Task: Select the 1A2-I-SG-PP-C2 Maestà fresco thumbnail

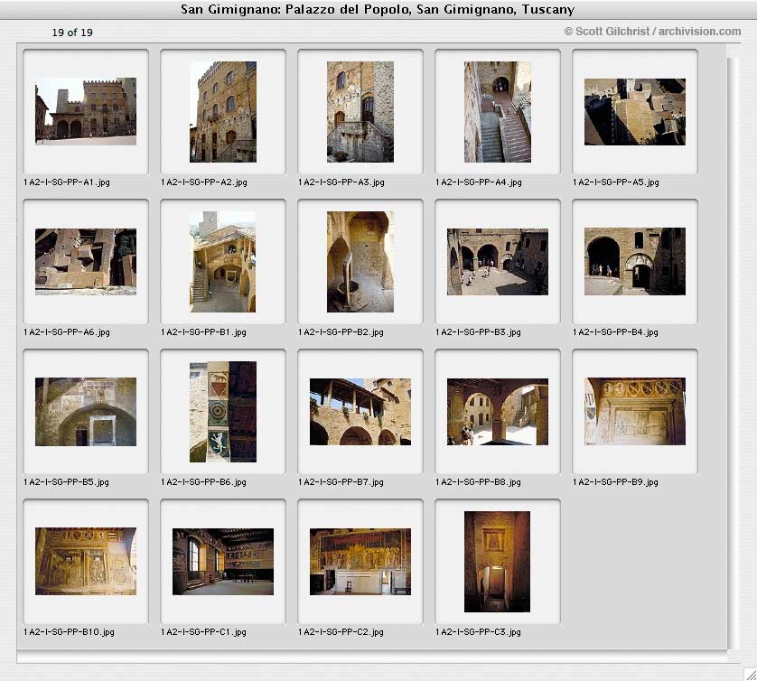Action: pyautogui.click(x=360, y=562)
